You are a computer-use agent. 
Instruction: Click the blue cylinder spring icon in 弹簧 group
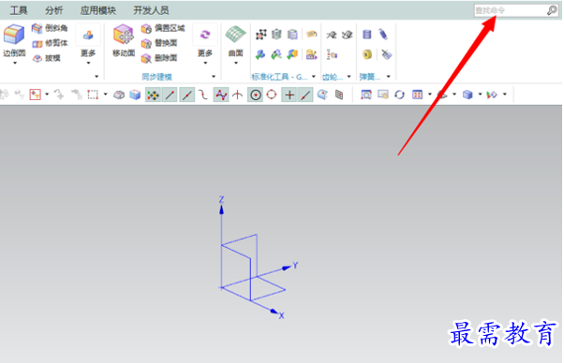click(x=367, y=35)
